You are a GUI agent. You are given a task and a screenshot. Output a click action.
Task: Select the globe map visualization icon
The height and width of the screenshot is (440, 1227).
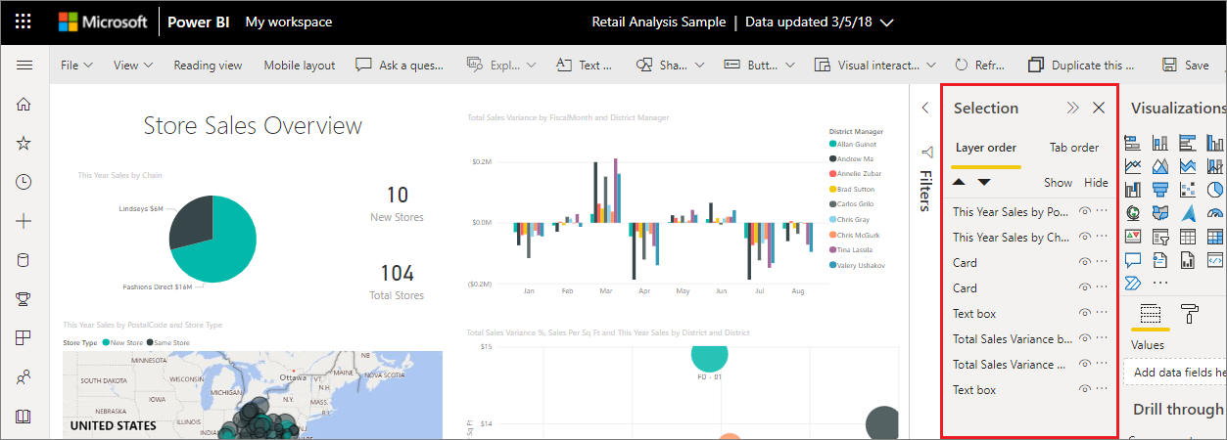coord(1133,212)
